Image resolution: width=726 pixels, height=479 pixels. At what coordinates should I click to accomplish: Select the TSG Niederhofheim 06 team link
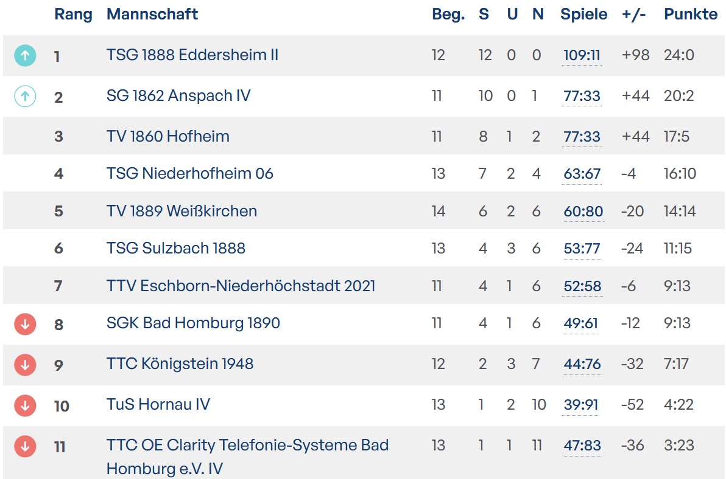point(190,173)
